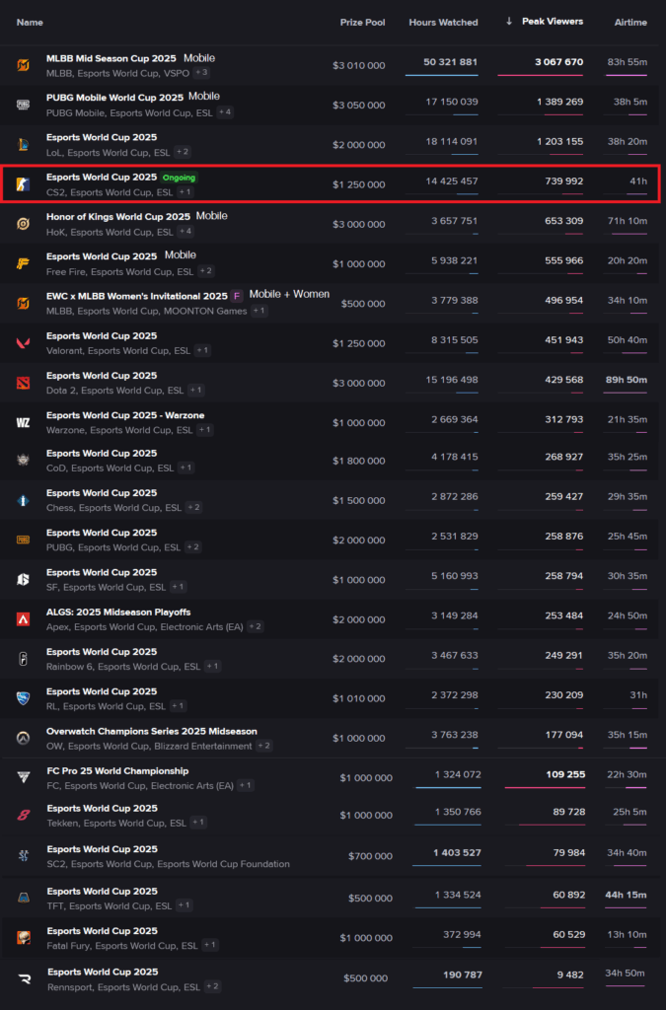The image size is (666, 1010).
Task: Sort table by Hours Watched column
Action: [x=443, y=22]
